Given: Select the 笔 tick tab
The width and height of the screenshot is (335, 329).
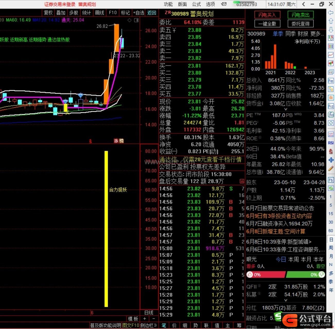Looking at the screenshot, I should point(164,325).
